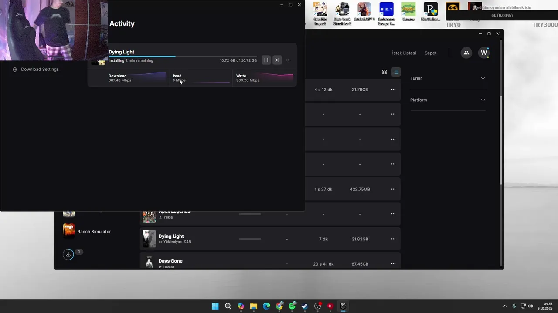Viewport: 558px width, 313px height.
Task: Open the downloads icon in sidebar
Action: click(x=68, y=254)
